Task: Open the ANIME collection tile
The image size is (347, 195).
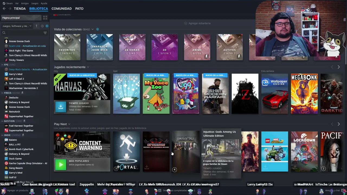Action: pyautogui.click(x=197, y=47)
